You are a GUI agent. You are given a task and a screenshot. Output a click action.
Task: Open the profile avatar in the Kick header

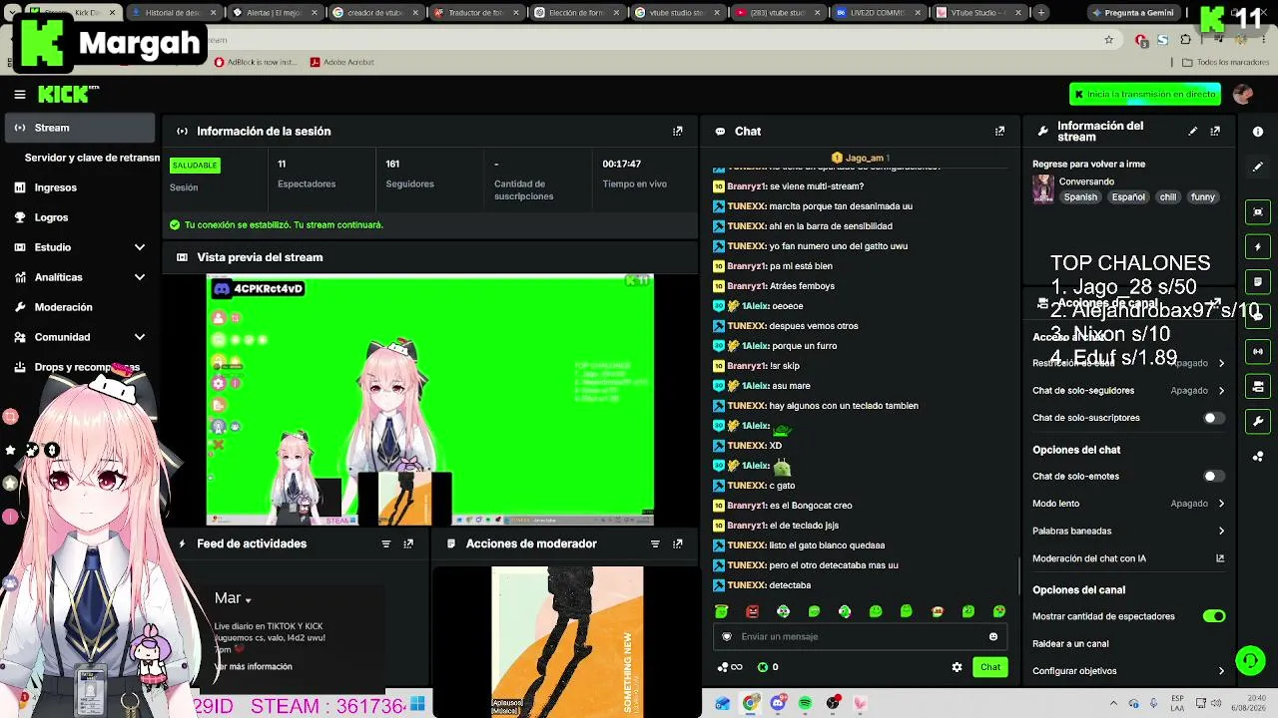click(1243, 94)
